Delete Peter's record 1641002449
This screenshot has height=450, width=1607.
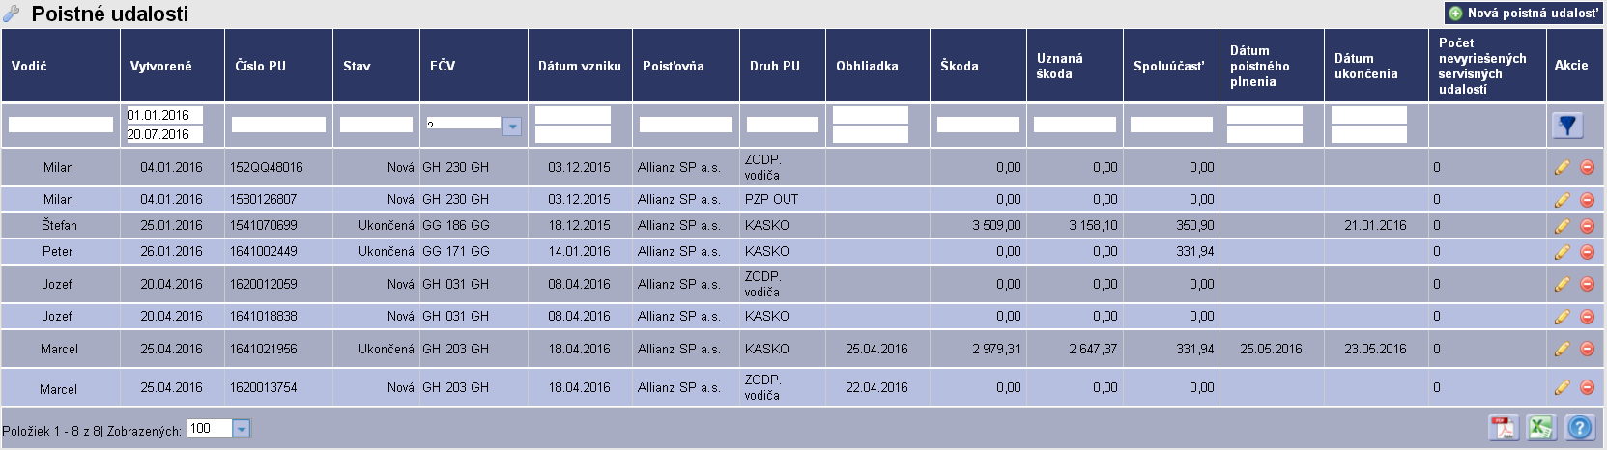point(1587,252)
